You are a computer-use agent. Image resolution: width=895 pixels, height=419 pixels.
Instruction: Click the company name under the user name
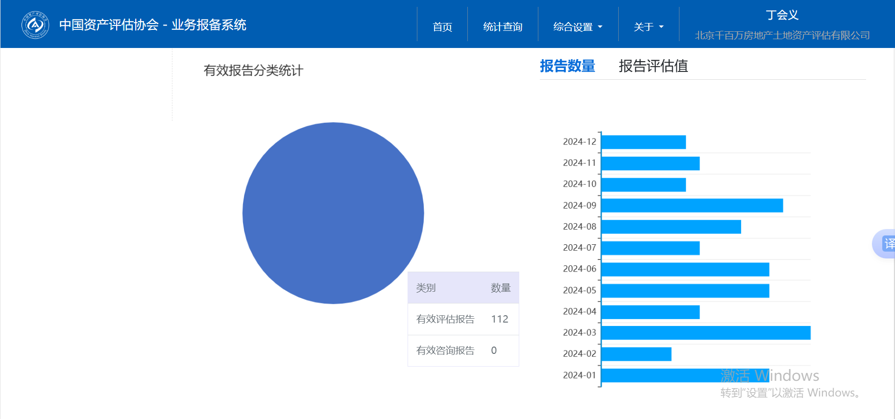(782, 35)
